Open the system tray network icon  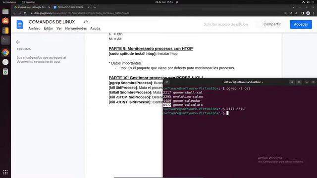(x=304, y=2)
